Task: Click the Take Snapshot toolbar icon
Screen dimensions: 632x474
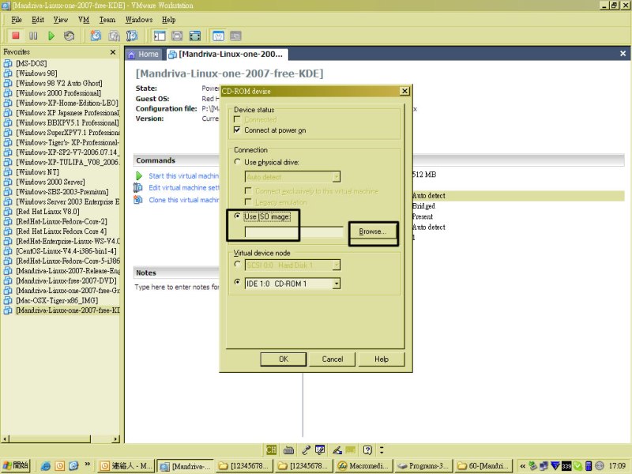Action: coord(96,36)
